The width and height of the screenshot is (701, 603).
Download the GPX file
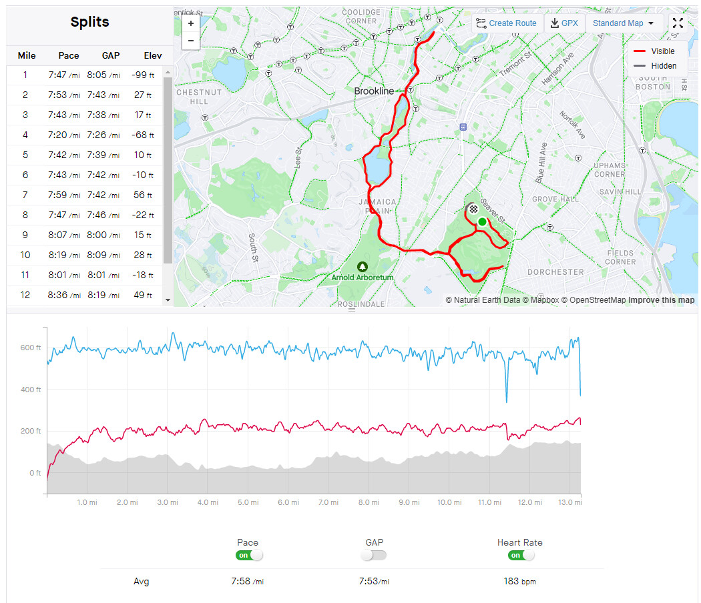pyautogui.click(x=564, y=23)
